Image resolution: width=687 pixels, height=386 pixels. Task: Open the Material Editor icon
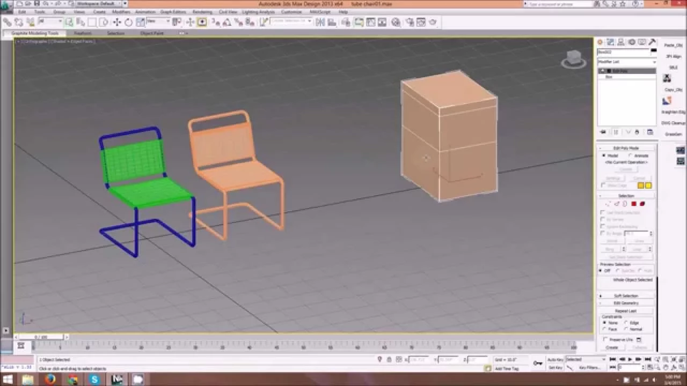pyautogui.click(x=396, y=23)
